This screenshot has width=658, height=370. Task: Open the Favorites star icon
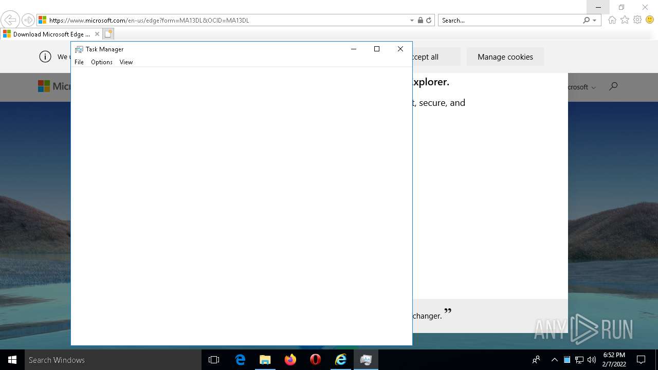(x=625, y=20)
